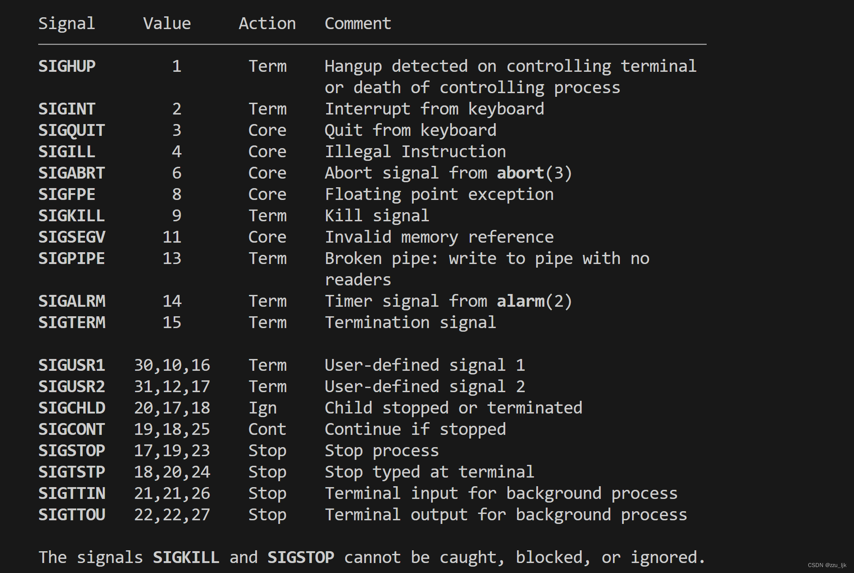Click 'Child stopped or terminated' comment
The width and height of the screenshot is (854, 573).
pyautogui.click(x=453, y=408)
